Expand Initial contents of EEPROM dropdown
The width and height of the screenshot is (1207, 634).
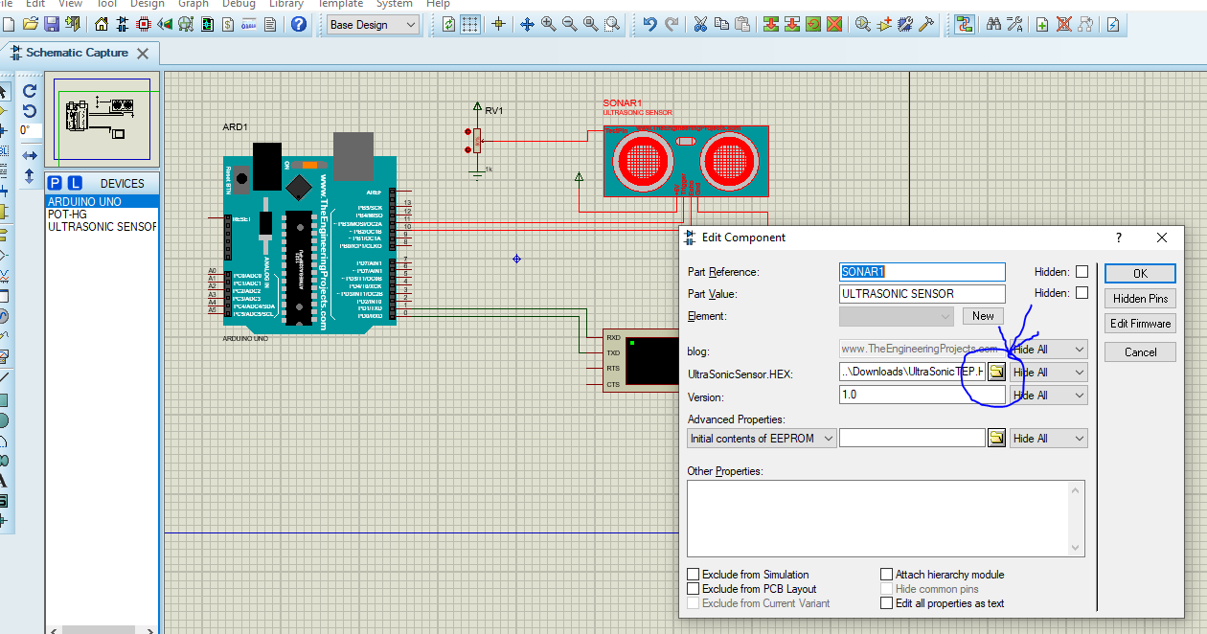click(762, 438)
